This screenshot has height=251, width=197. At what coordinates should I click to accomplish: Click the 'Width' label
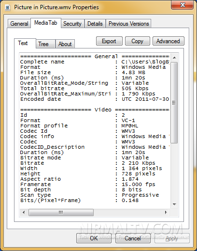coord(28,169)
